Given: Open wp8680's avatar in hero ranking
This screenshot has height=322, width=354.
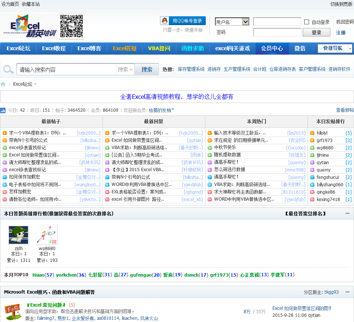Looking at the screenshot, I should pyautogui.click(x=47, y=235).
